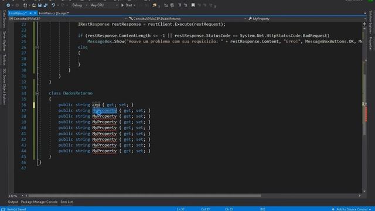Viewport: 375px width, 211px height.
Task: Click the increase indent toolbar icon
Action: click(x=172, y=5)
